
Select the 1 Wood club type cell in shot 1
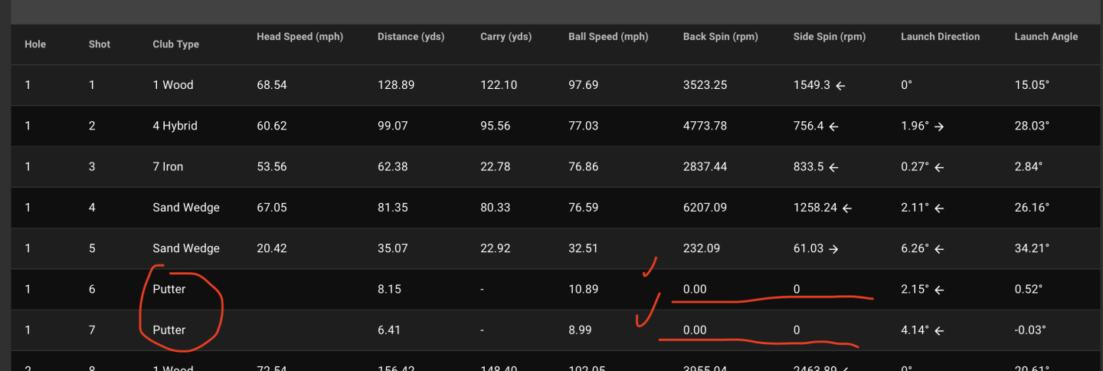pyautogui.click(x=173, y=85)
